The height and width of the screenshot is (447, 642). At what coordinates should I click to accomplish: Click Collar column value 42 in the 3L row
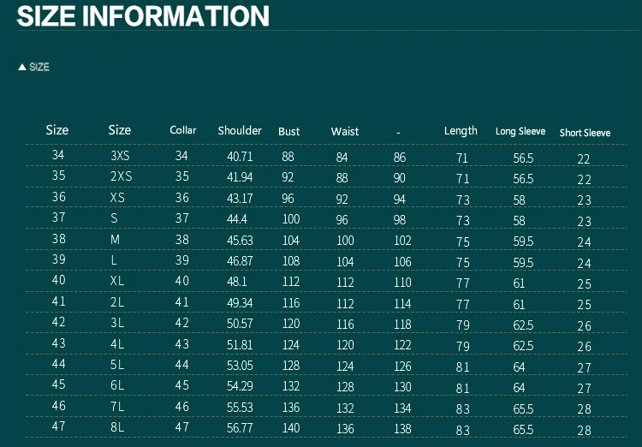click(182, 323)
